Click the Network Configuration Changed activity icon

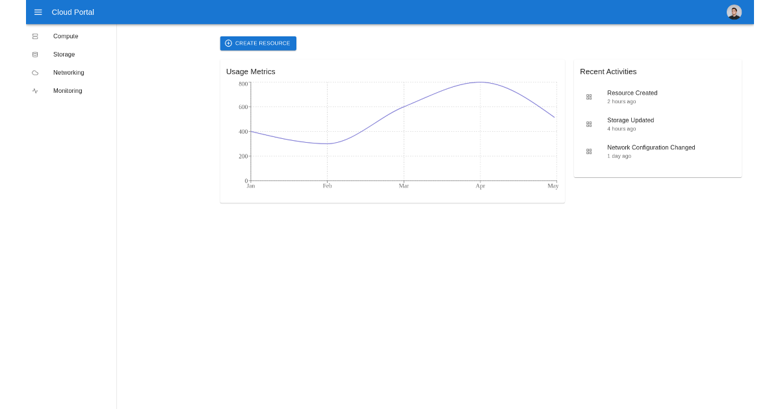click(589, 151)
